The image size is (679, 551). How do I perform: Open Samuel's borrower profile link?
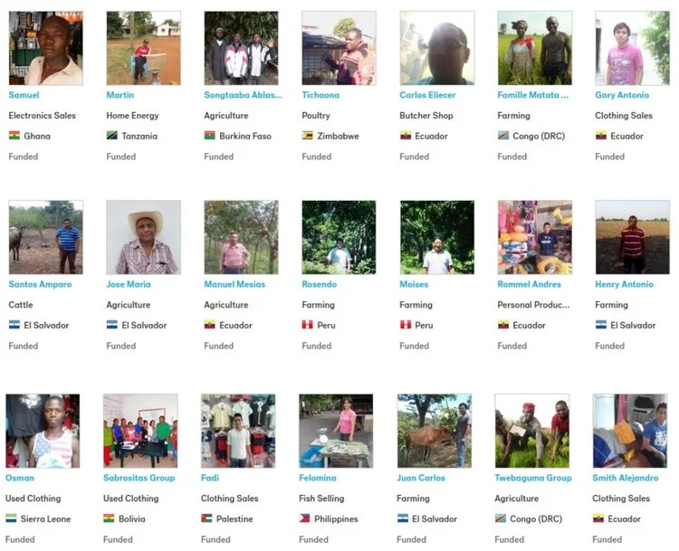pyautogui.click(x=24, y=95)
